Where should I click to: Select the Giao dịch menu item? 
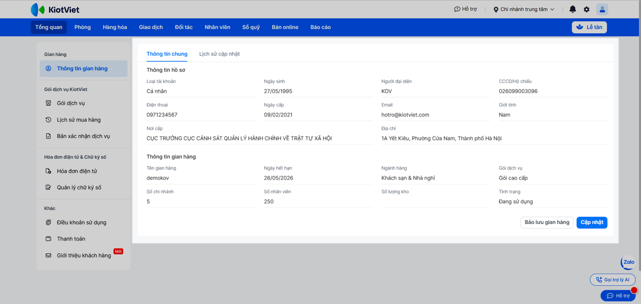[x=151, y=27]
